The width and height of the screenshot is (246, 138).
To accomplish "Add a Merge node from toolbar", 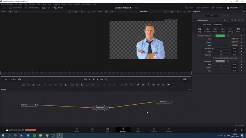I will (x=72, y=85).
